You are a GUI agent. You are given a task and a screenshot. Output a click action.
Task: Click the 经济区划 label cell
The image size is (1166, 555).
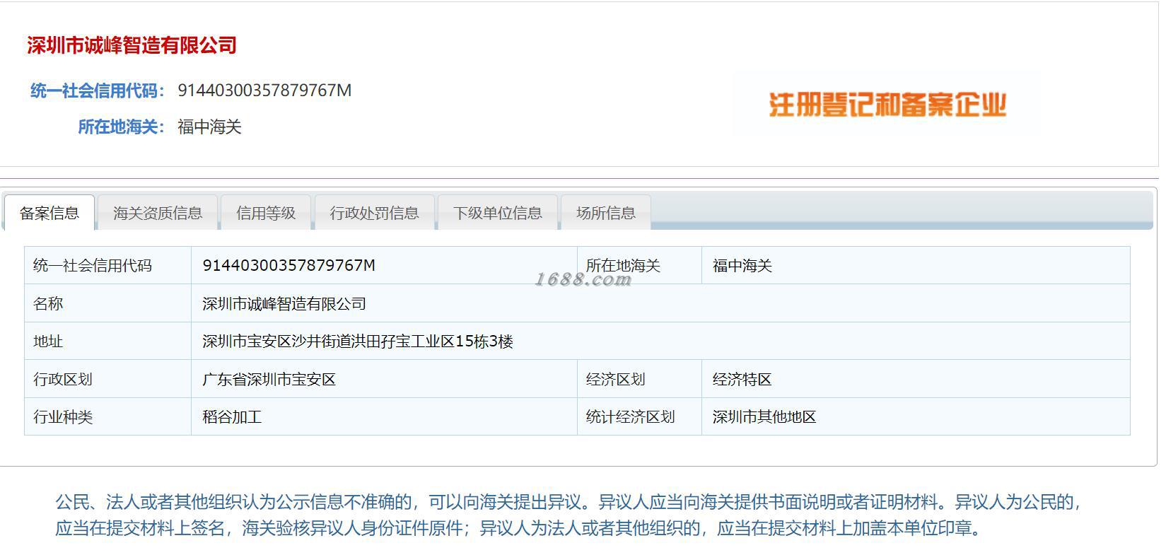coord(639,379)
